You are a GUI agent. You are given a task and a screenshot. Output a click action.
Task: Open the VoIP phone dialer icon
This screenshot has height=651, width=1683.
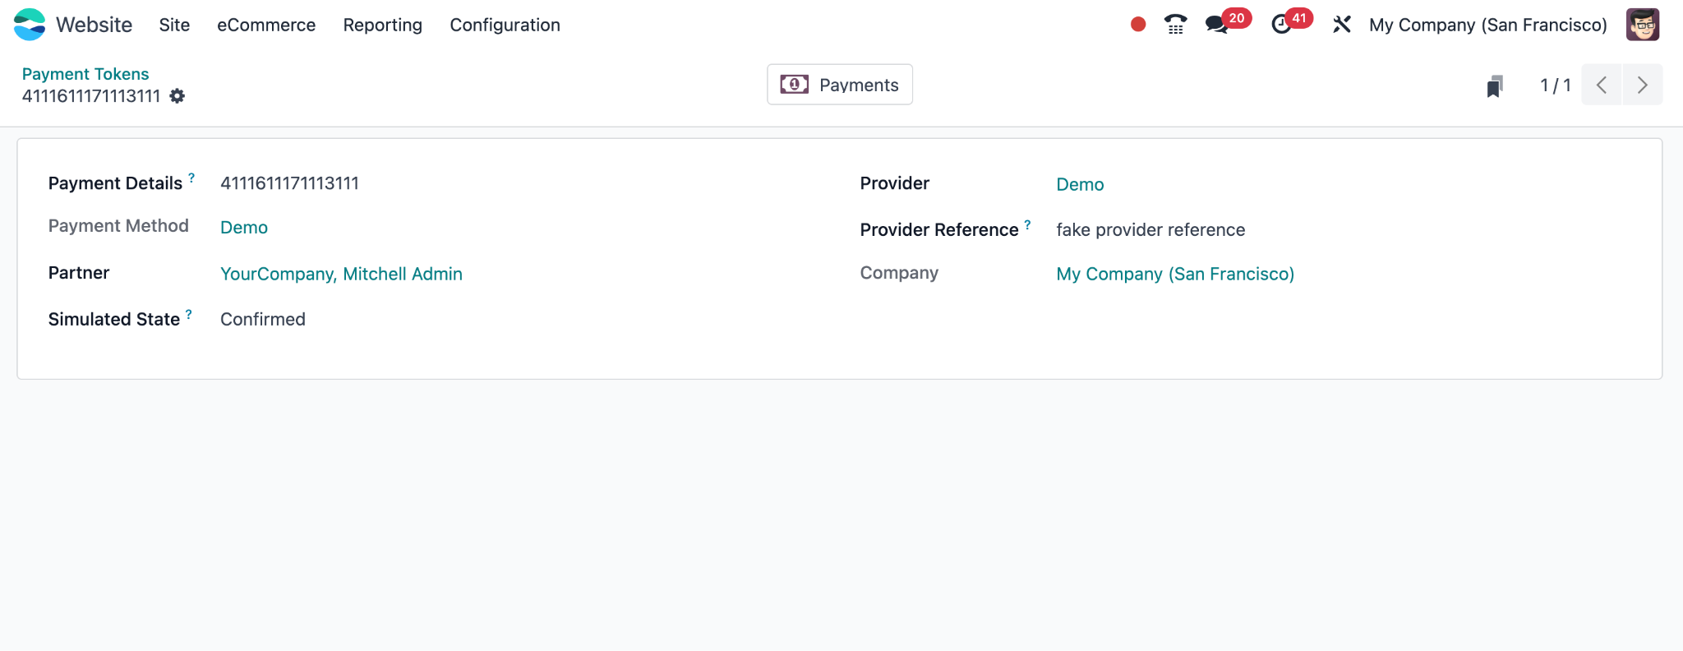pyautogui.click(x=1176, y=25)
